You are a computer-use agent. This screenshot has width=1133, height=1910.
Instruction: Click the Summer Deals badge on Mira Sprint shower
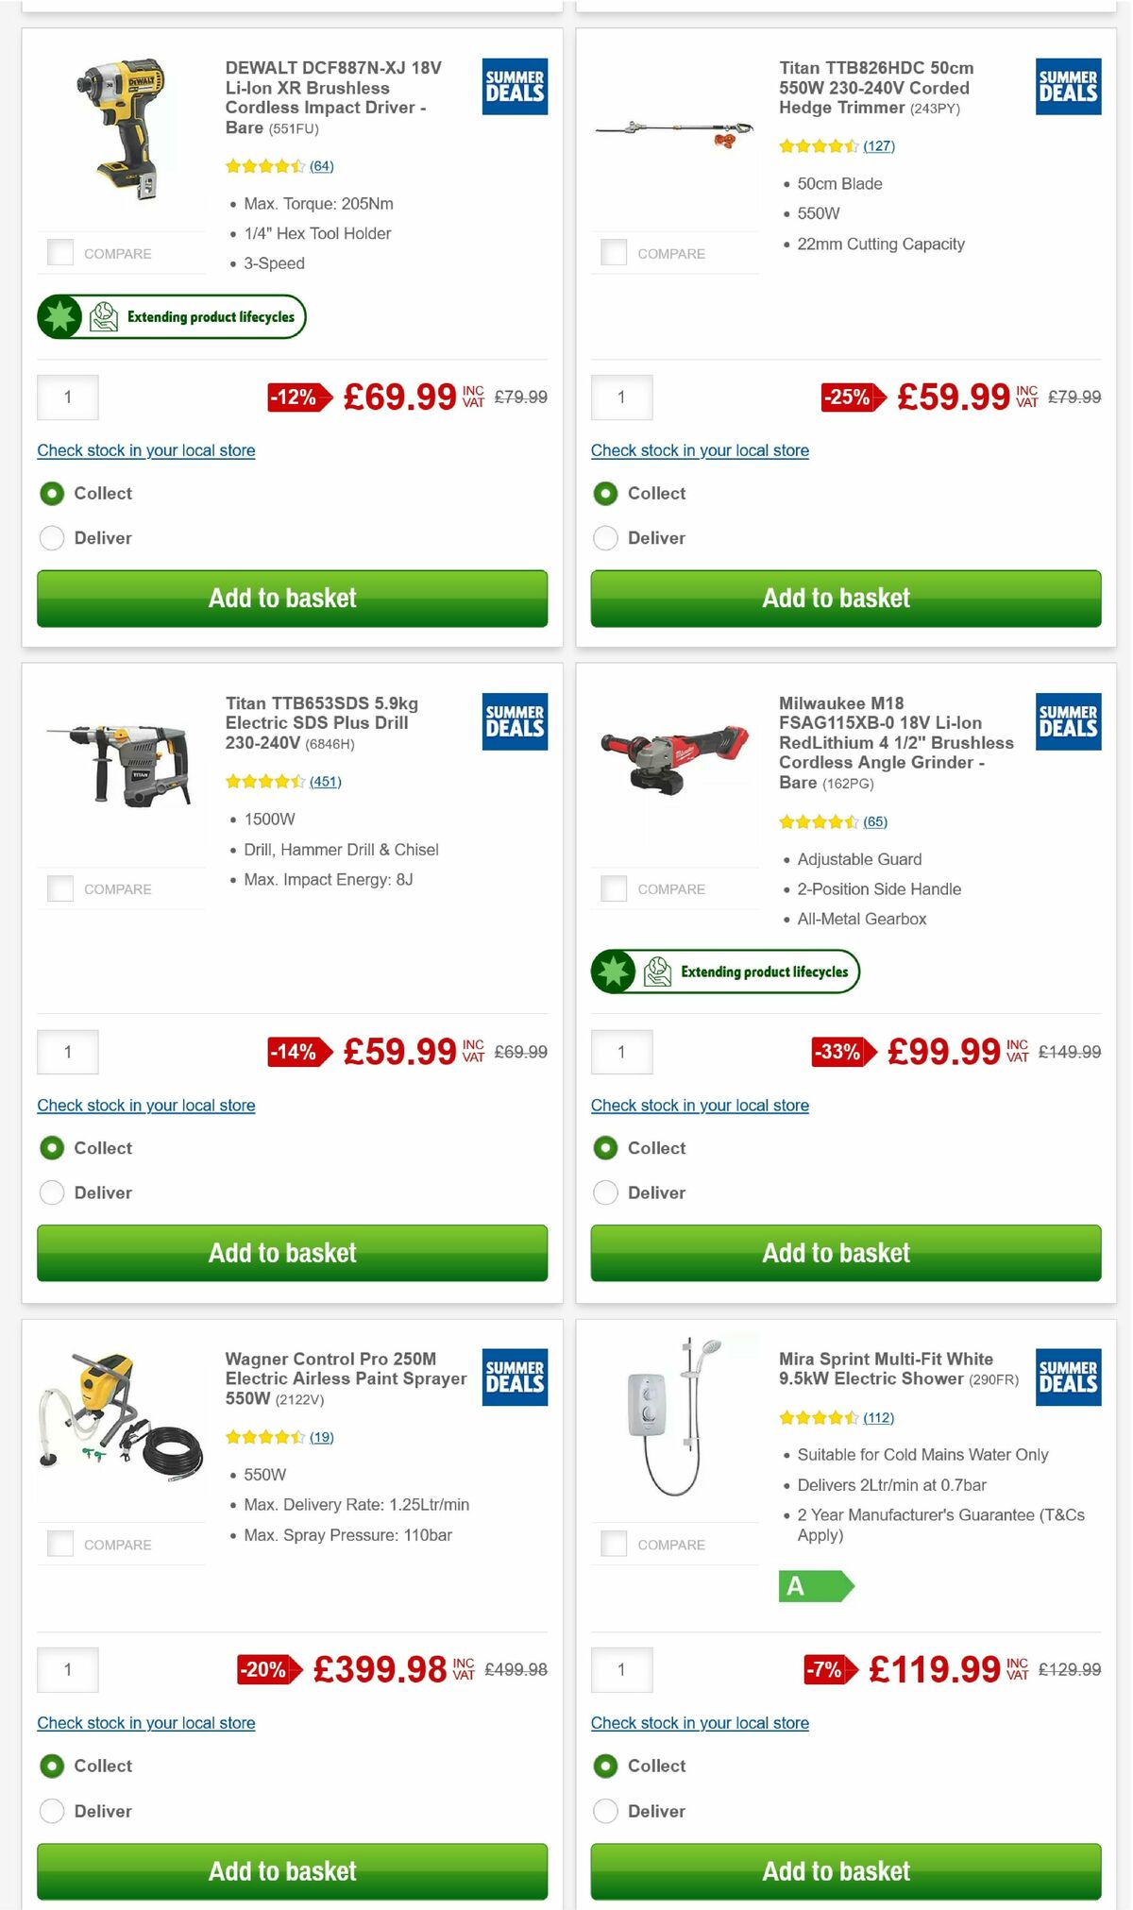[x=1067, y=1378]
